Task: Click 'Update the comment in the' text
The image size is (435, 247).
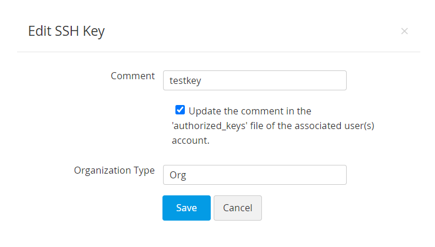Action: point(250,111)
